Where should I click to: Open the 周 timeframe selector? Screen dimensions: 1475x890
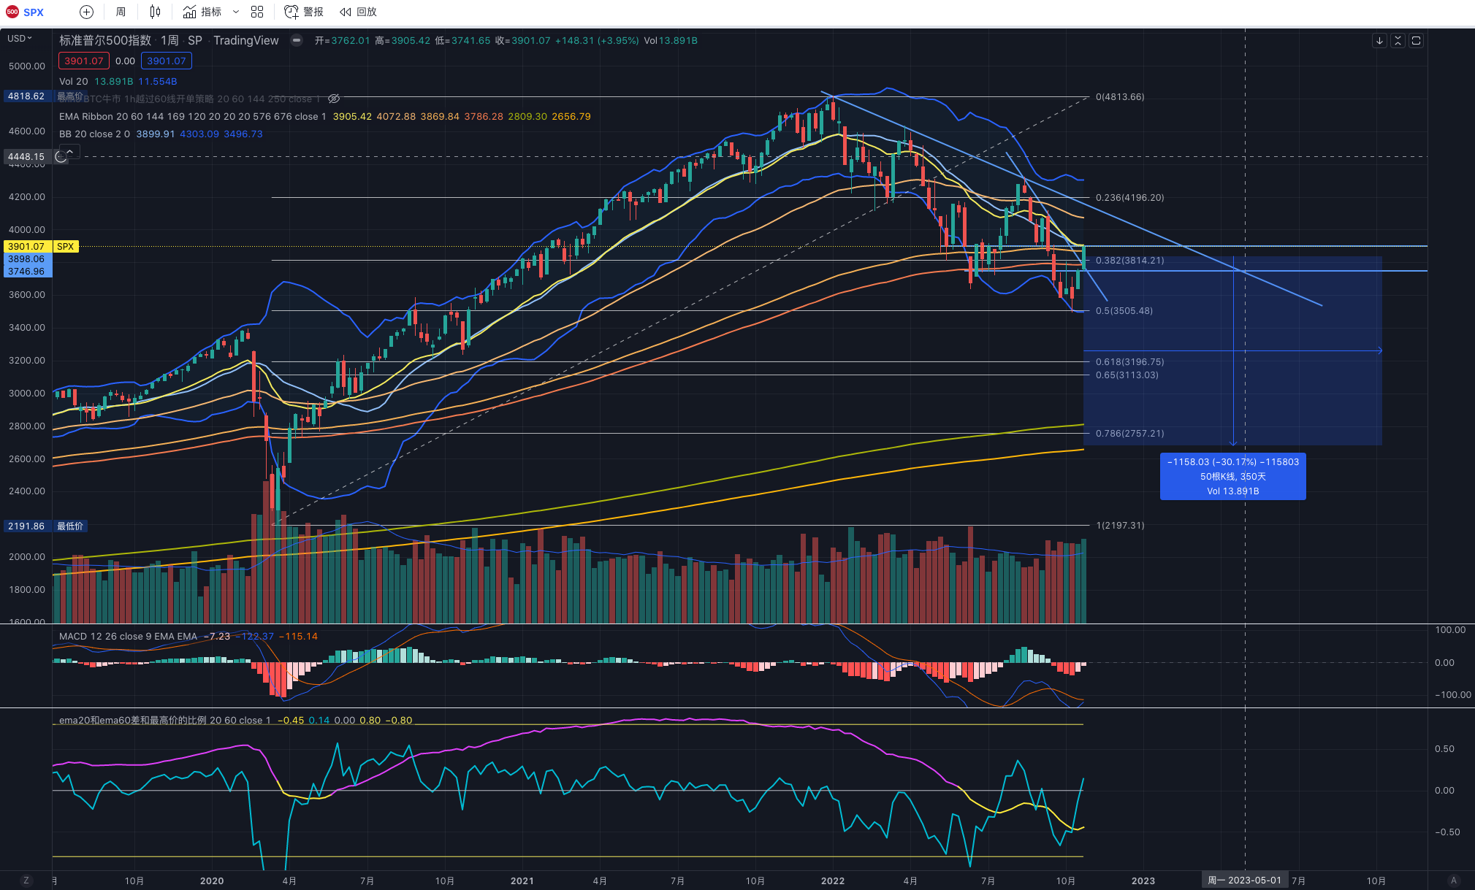121,12
